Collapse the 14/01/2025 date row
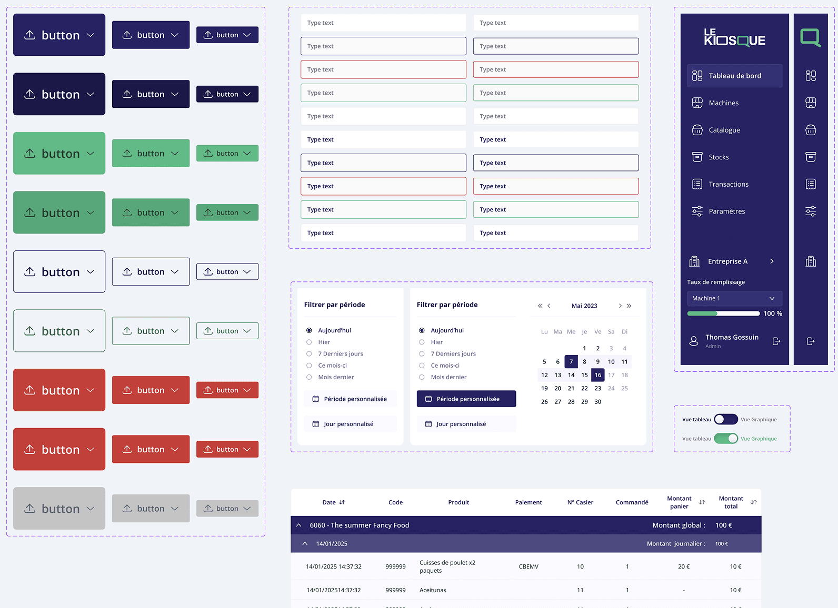 pos(305,543)
